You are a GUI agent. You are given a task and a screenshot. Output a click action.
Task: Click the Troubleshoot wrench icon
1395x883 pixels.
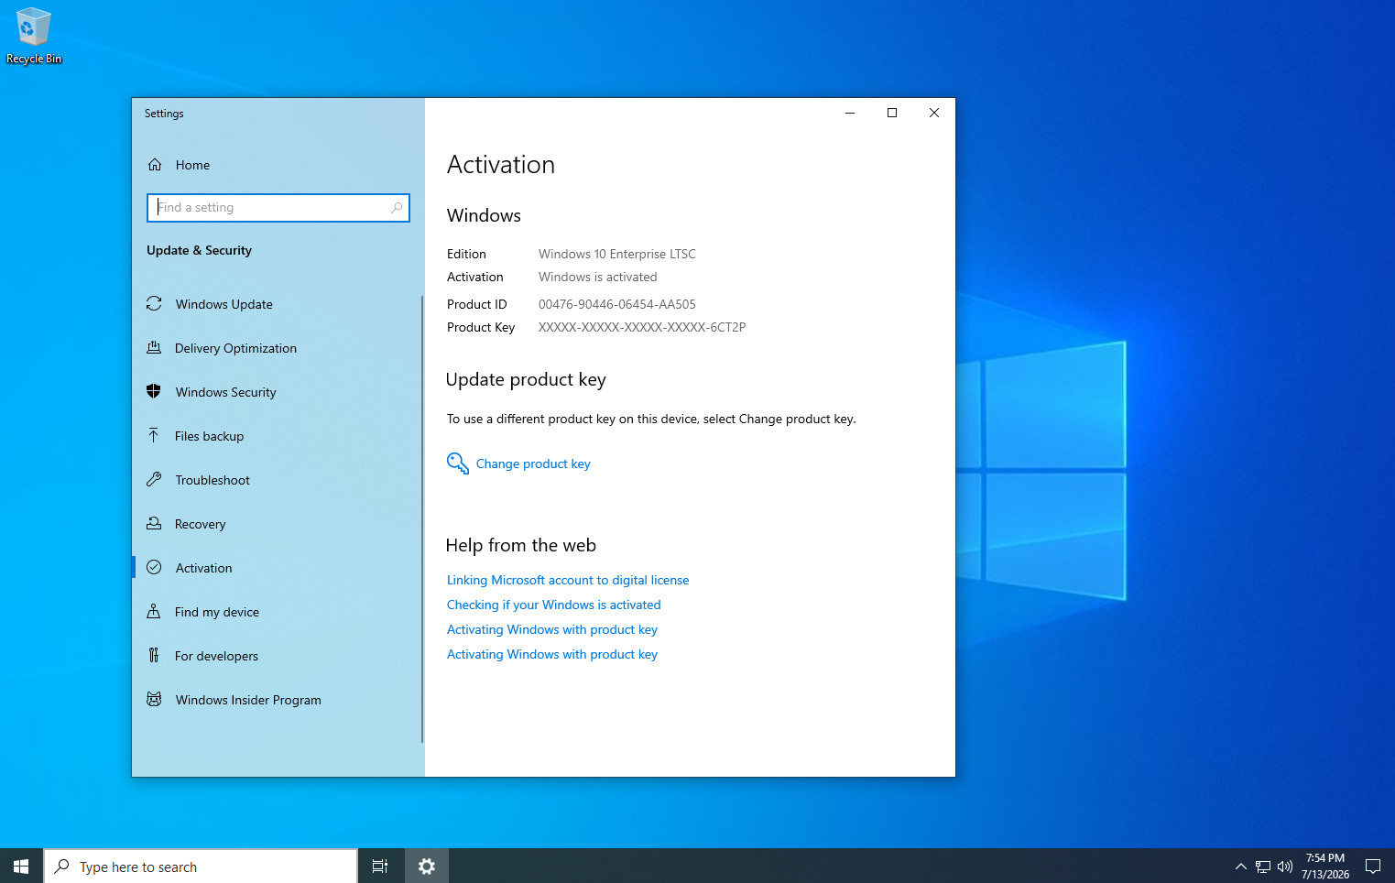pyautogui.click(x=154, y=479)
